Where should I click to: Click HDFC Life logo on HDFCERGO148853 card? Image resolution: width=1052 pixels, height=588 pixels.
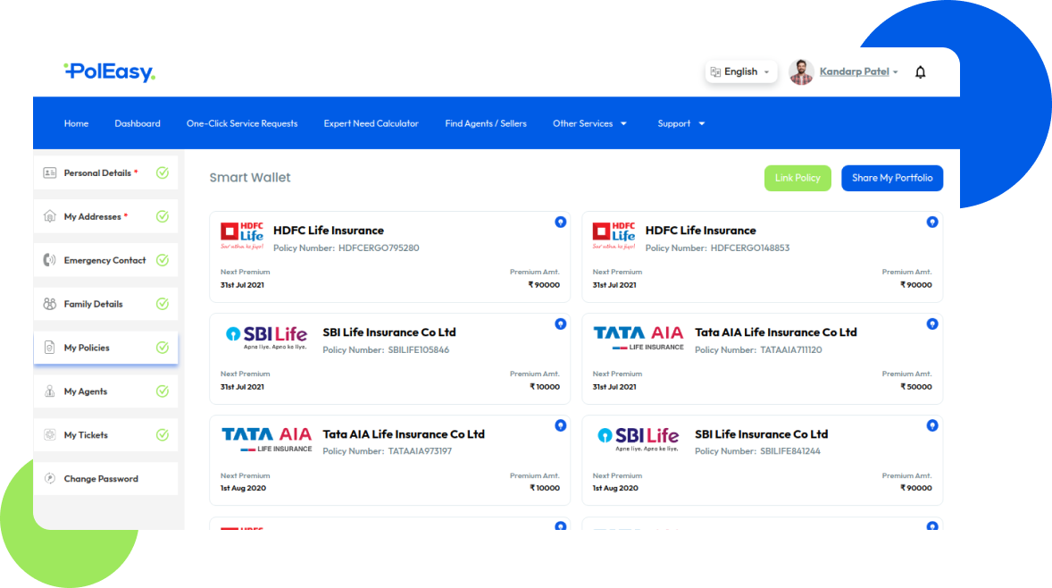pos(614,236)
